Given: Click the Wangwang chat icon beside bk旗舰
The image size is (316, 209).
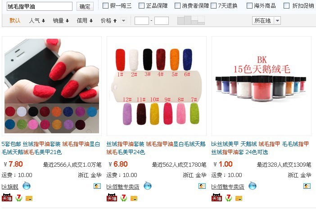Looking at the screenshot, I should pos(27,186).
